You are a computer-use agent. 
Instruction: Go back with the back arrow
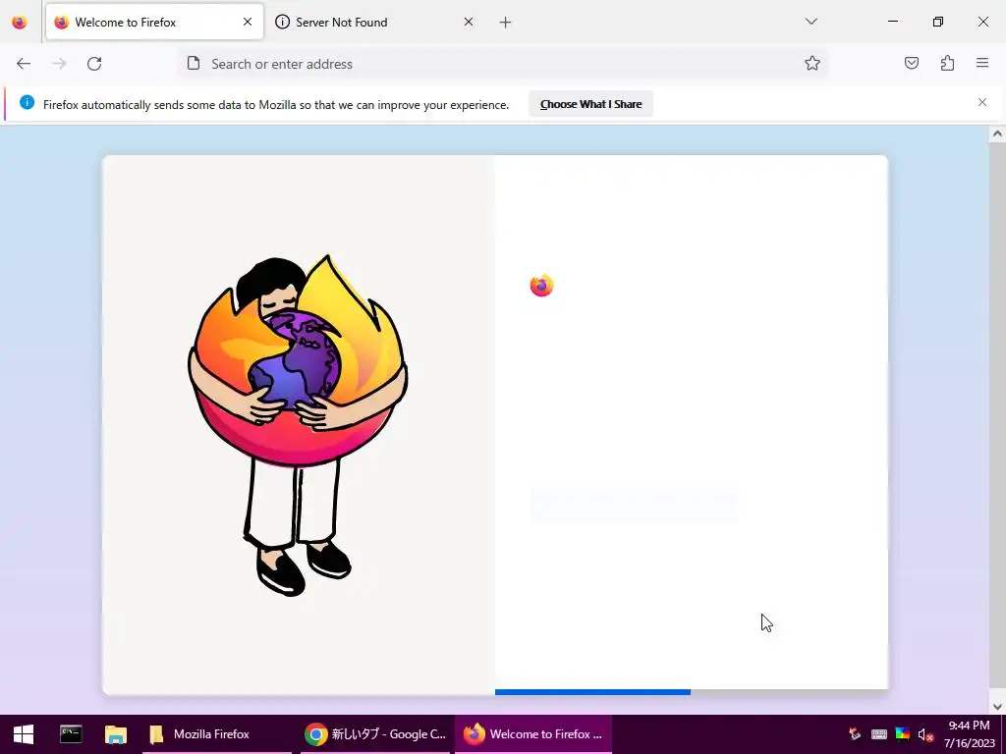[x=24, y=64]
